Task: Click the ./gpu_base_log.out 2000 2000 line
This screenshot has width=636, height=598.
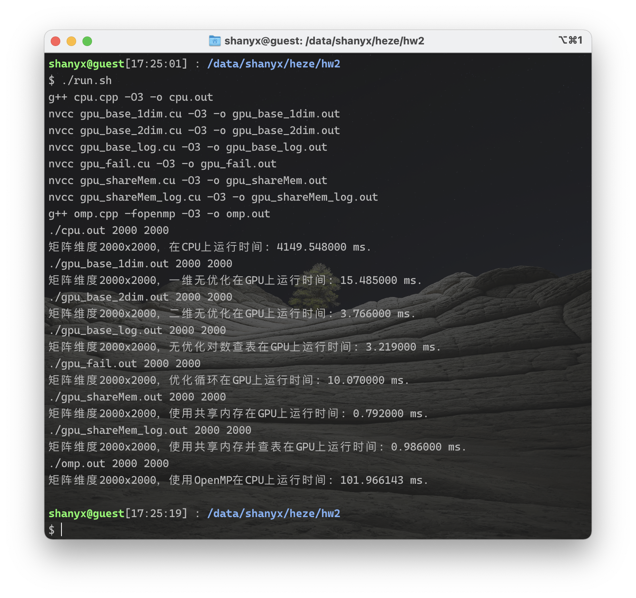Action: click(x=137, y=330)
